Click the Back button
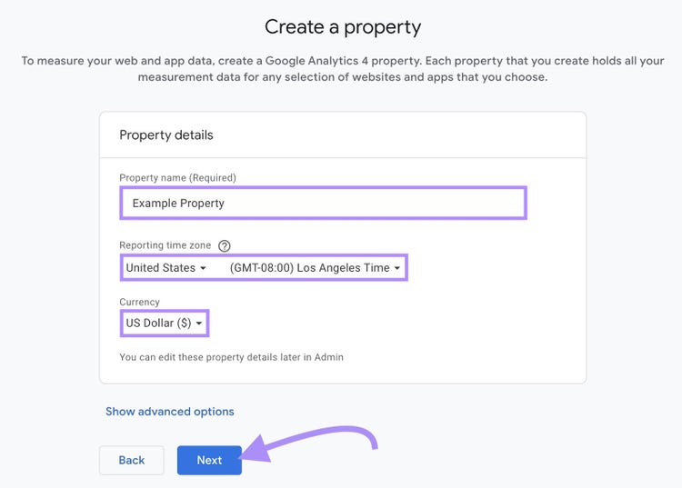The image size is (682, 488). tap(131, 460)
